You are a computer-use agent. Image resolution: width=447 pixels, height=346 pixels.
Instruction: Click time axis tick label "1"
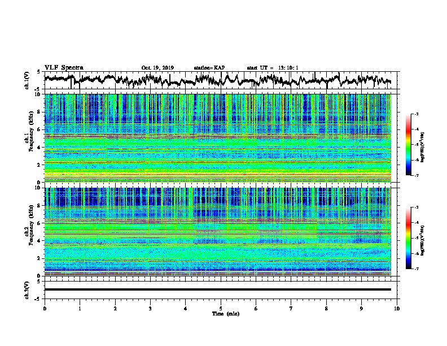coord(80,308)
